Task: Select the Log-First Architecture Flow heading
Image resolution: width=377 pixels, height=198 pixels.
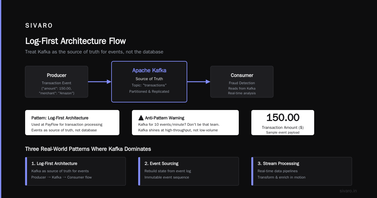Action: point(75,41)
